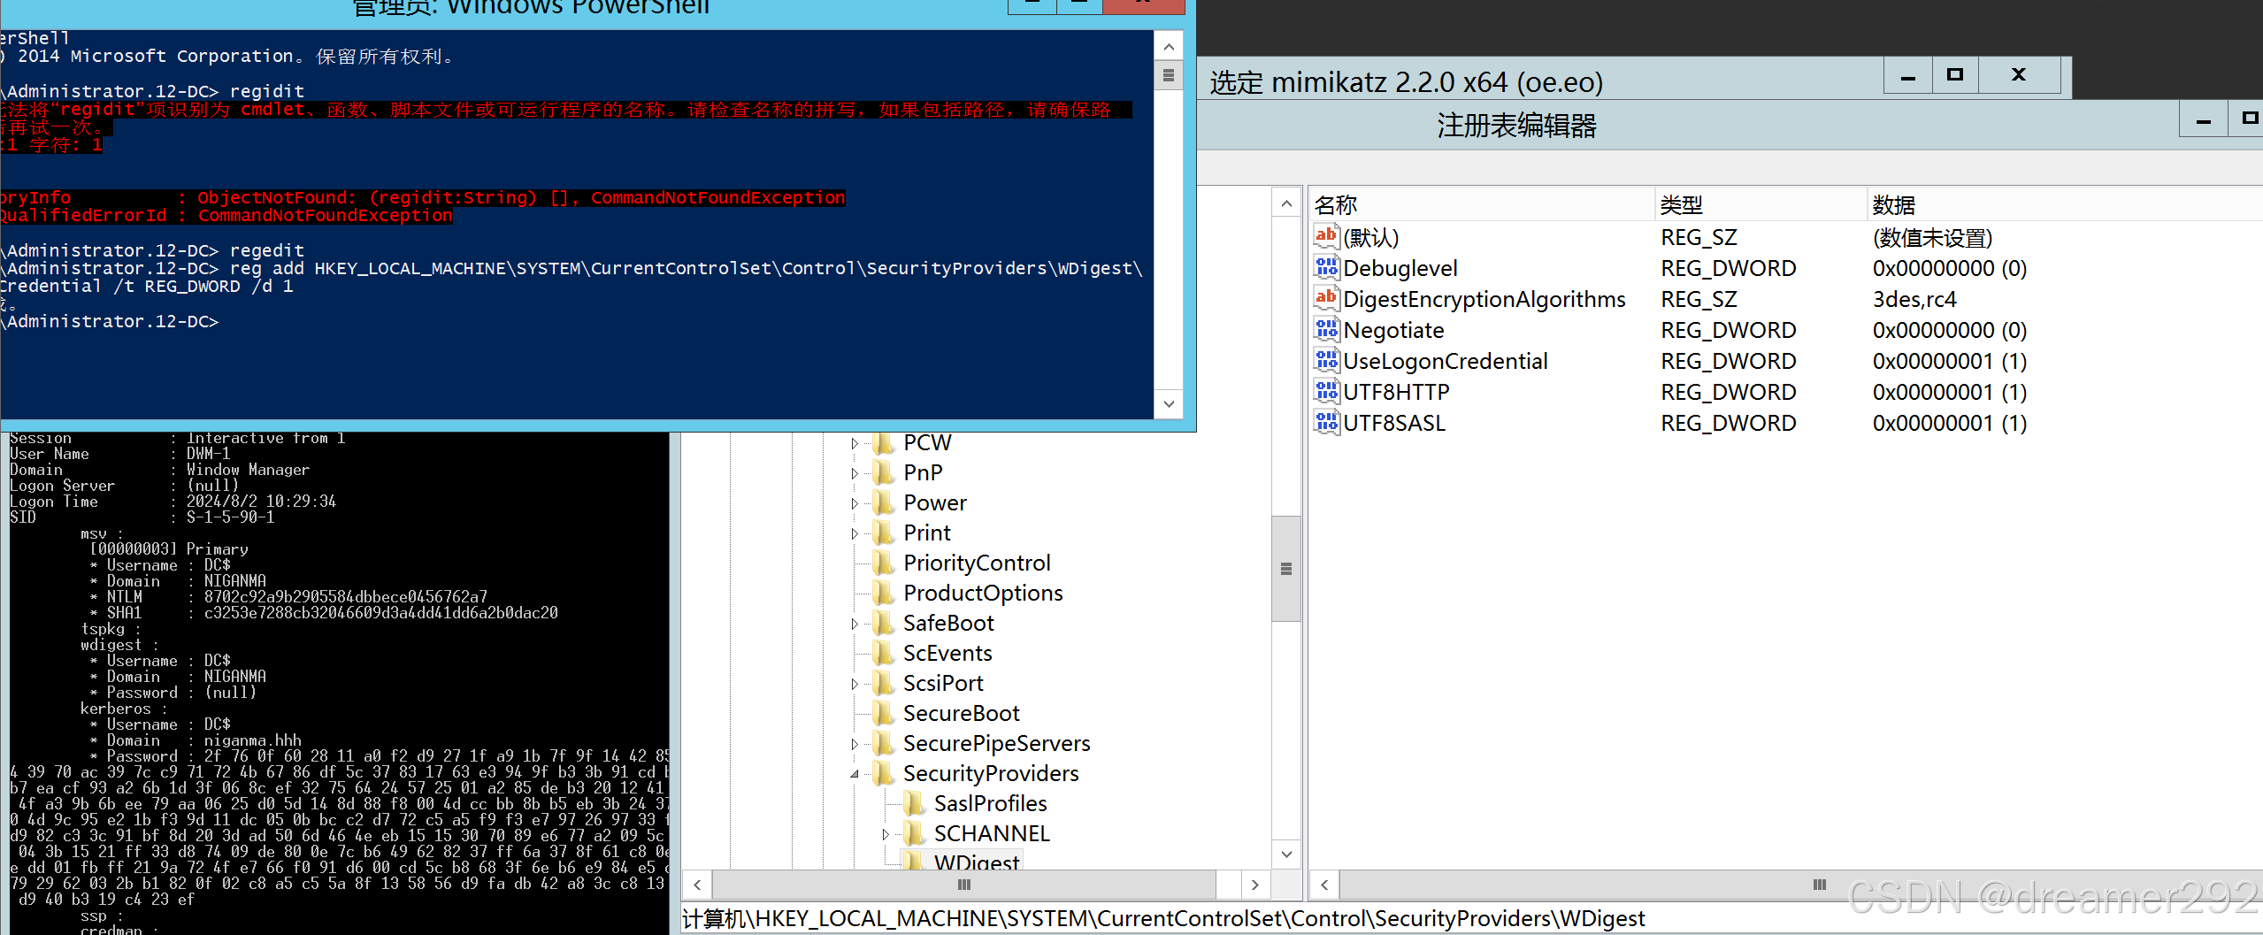Click the UTF8SASL DWORD value icon
The image size is (2263, 935).
click(x=1325, y=422)
